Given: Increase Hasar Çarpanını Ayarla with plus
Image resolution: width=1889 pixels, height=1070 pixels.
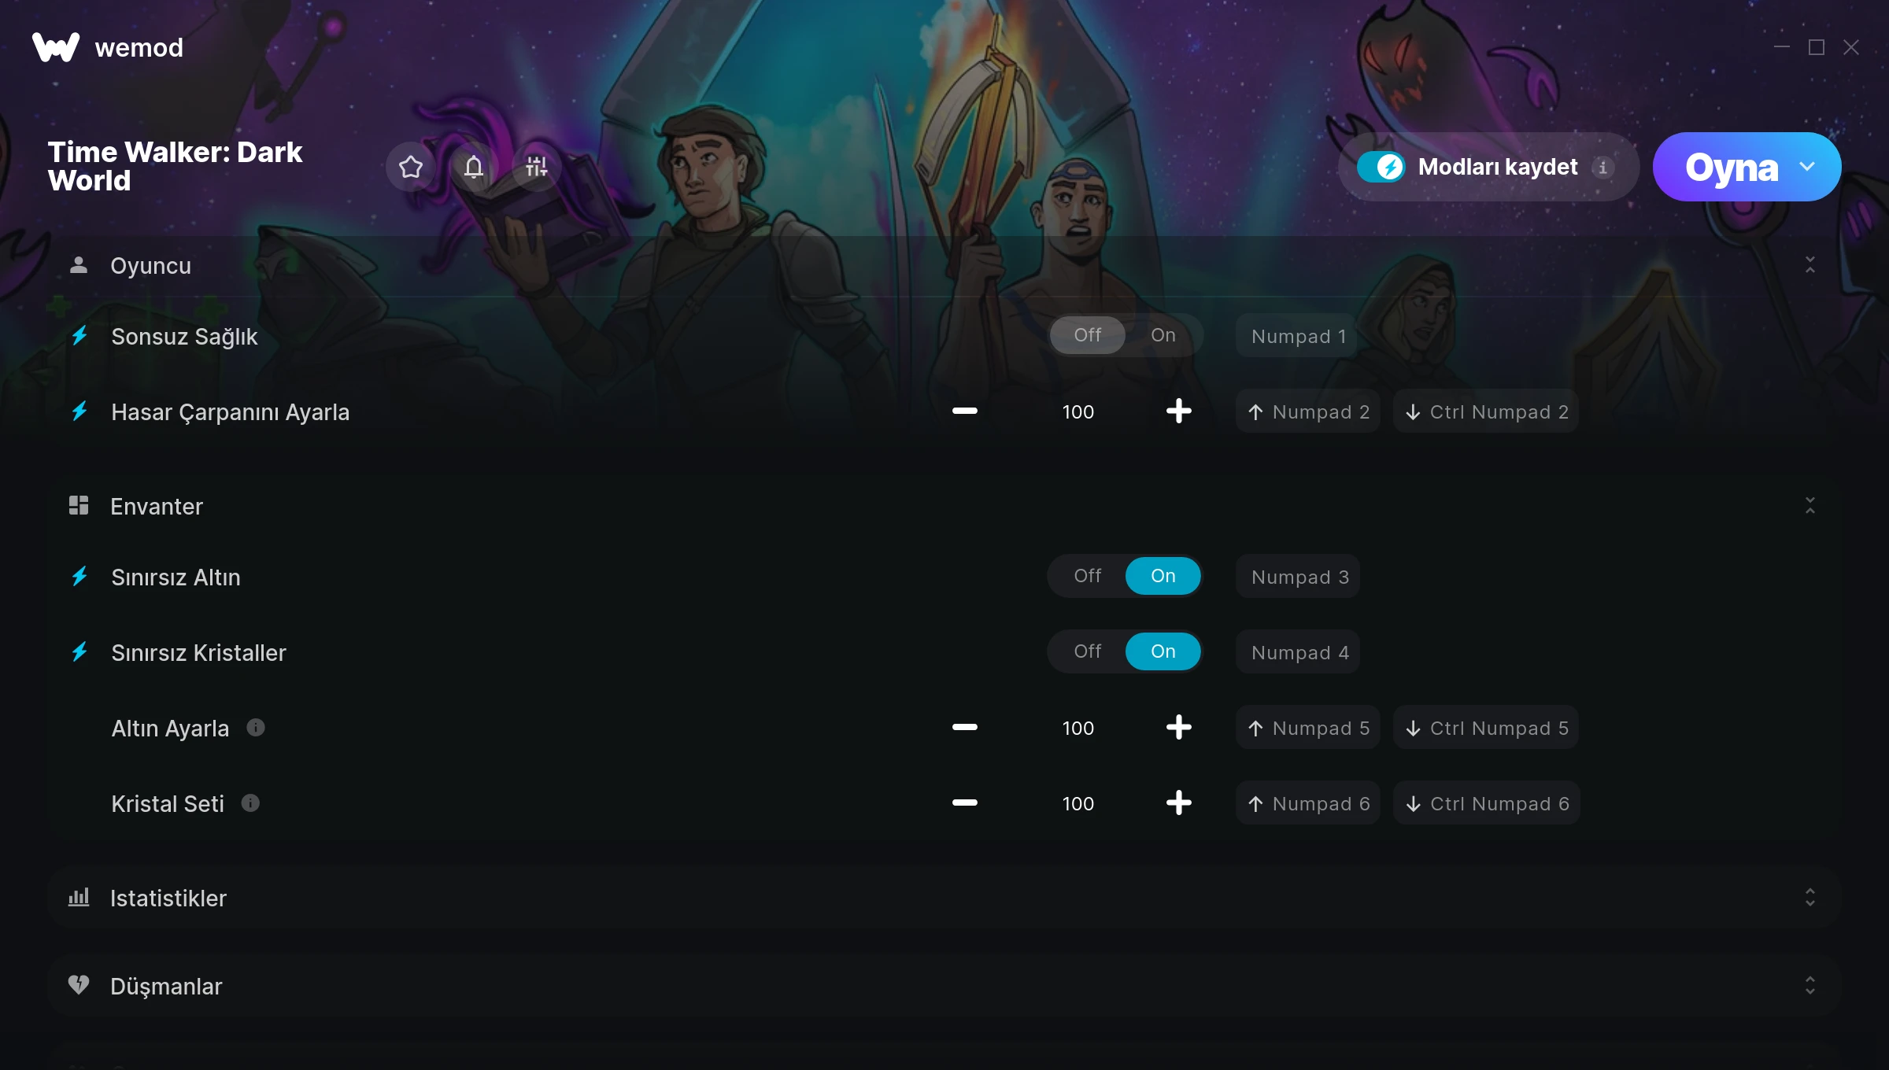Looking at the screenshot, I should pos(1178,411).
